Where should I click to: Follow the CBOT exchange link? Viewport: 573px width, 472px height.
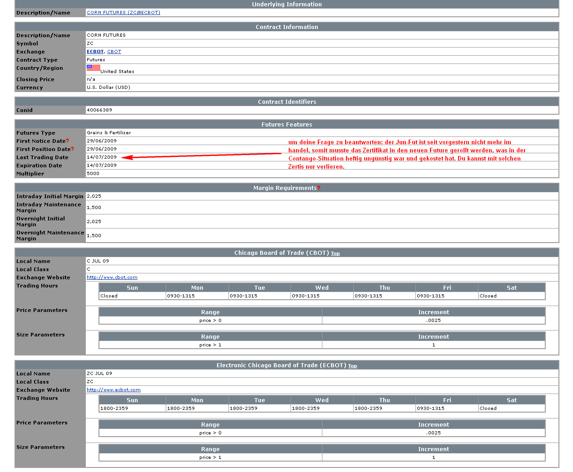point(114,52)
